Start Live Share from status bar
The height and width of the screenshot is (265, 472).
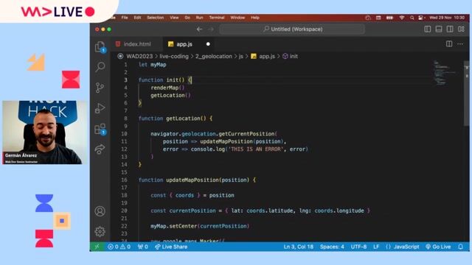171,247
